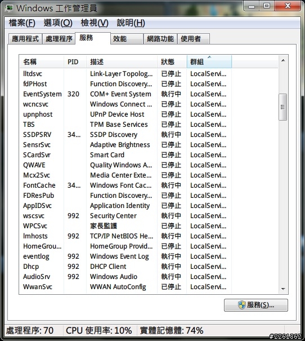Click the DHCP Client description
Screen dimensions: 305x341
click(x=108, y=267)
